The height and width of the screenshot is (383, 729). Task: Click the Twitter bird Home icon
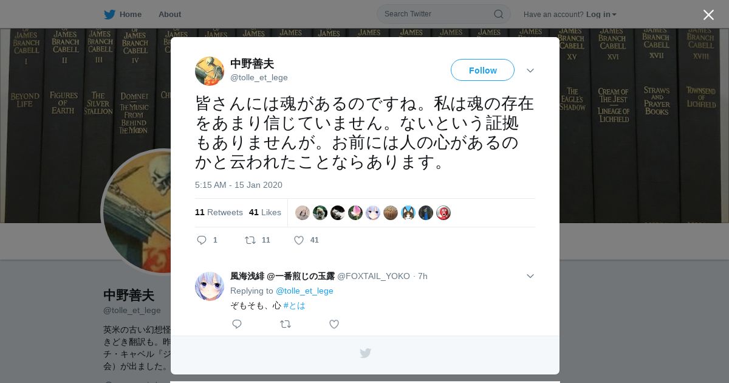click(x=109, y=14)
